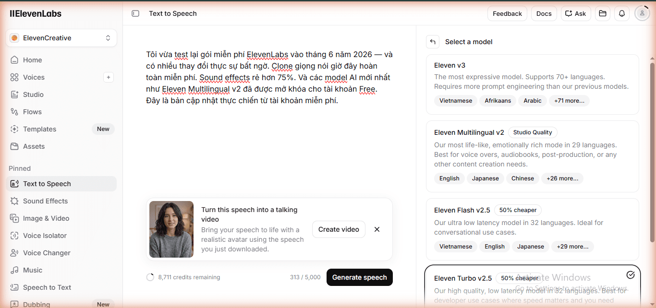Image resolution: width=656 pixels, height=308 pixels.
Task: Click the English chip under Multilingual v2
Action: 449,178
